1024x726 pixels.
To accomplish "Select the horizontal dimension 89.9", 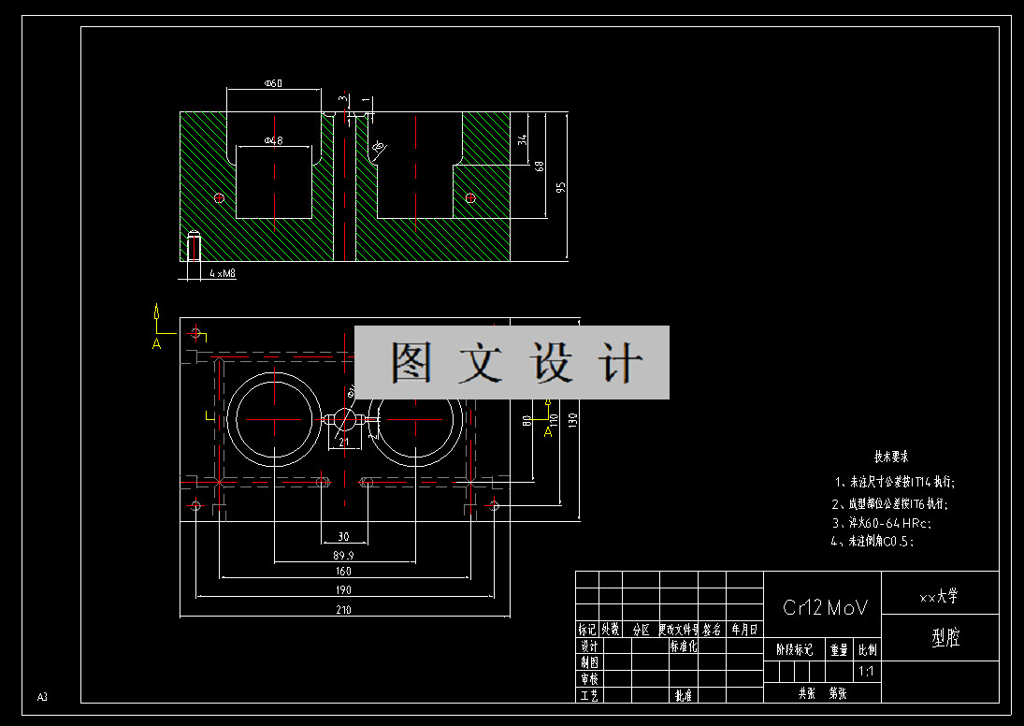I will pos(343,556).
